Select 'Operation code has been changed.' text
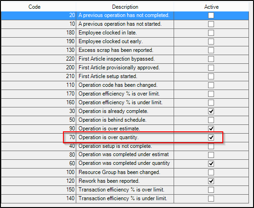254x208 pixels. tap(118, 85)
